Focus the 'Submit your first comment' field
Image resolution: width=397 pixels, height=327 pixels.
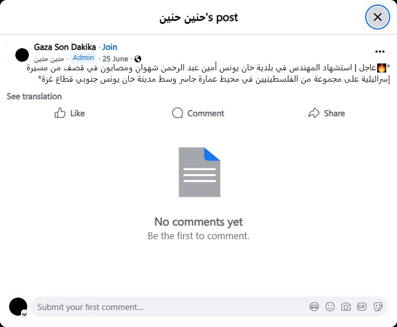pyautogui.click(x=170, y=307)
